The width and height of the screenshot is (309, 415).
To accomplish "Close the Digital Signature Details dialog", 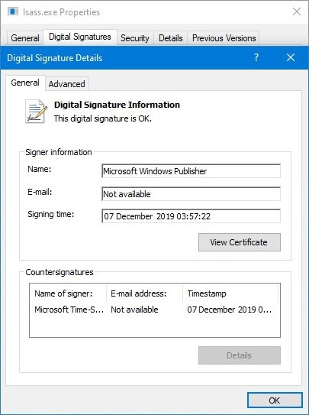I will click(x=291, y=57).
